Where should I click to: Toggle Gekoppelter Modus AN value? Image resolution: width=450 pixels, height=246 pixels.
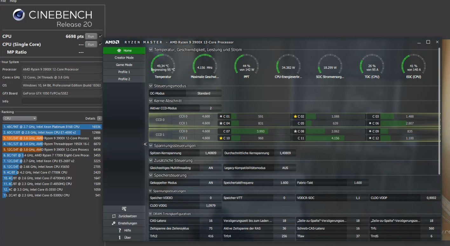coord(211,183)
